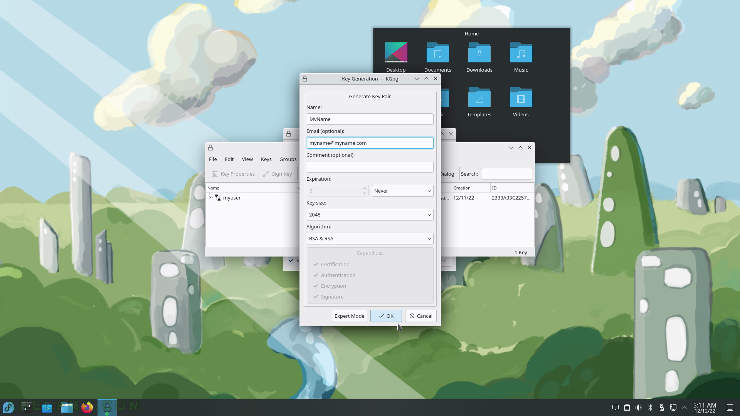
Task: Open the removable devices tray icon
Action: [x=662, y=408]
